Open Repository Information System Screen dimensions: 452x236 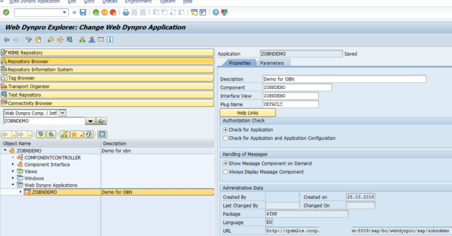[107, 69]
